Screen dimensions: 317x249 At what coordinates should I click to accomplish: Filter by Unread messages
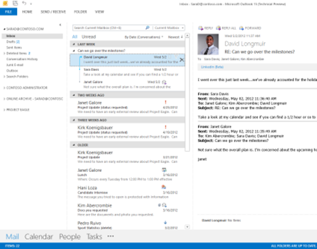[89, 37]
